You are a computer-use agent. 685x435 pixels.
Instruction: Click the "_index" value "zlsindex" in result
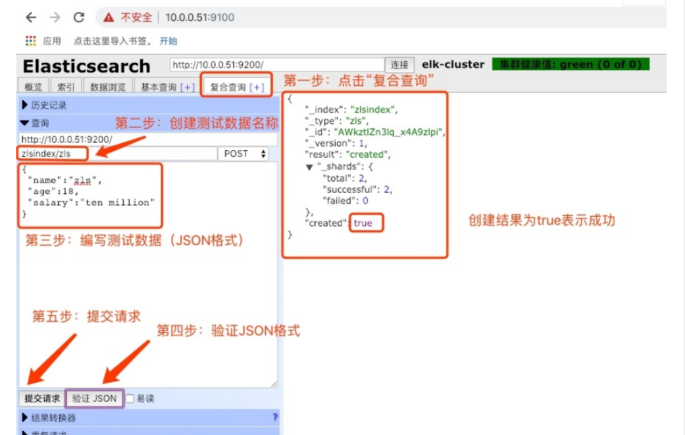coord(373,110)
